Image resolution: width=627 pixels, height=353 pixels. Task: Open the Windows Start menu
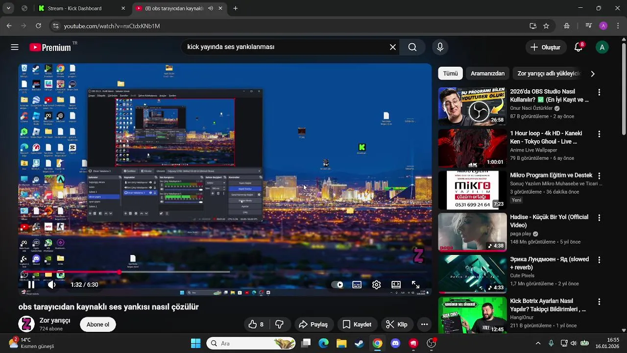(x=195, y=343)
